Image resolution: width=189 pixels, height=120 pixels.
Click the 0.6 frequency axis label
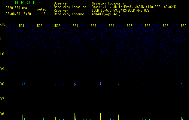click(x=2, y=114)
